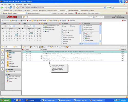
Task: Click Firefox Back arrow button
Action: tap(2, 7)
